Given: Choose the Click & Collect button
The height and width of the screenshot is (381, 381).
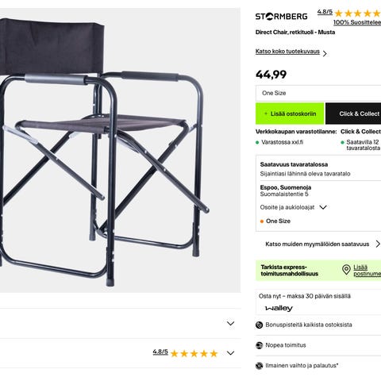Looking at the screenshot, I should coord(353,114).
